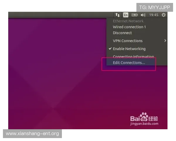Click the En keyboard input indicator
The width and height of the screenshot is (176, 141).
tap(126, 15)
